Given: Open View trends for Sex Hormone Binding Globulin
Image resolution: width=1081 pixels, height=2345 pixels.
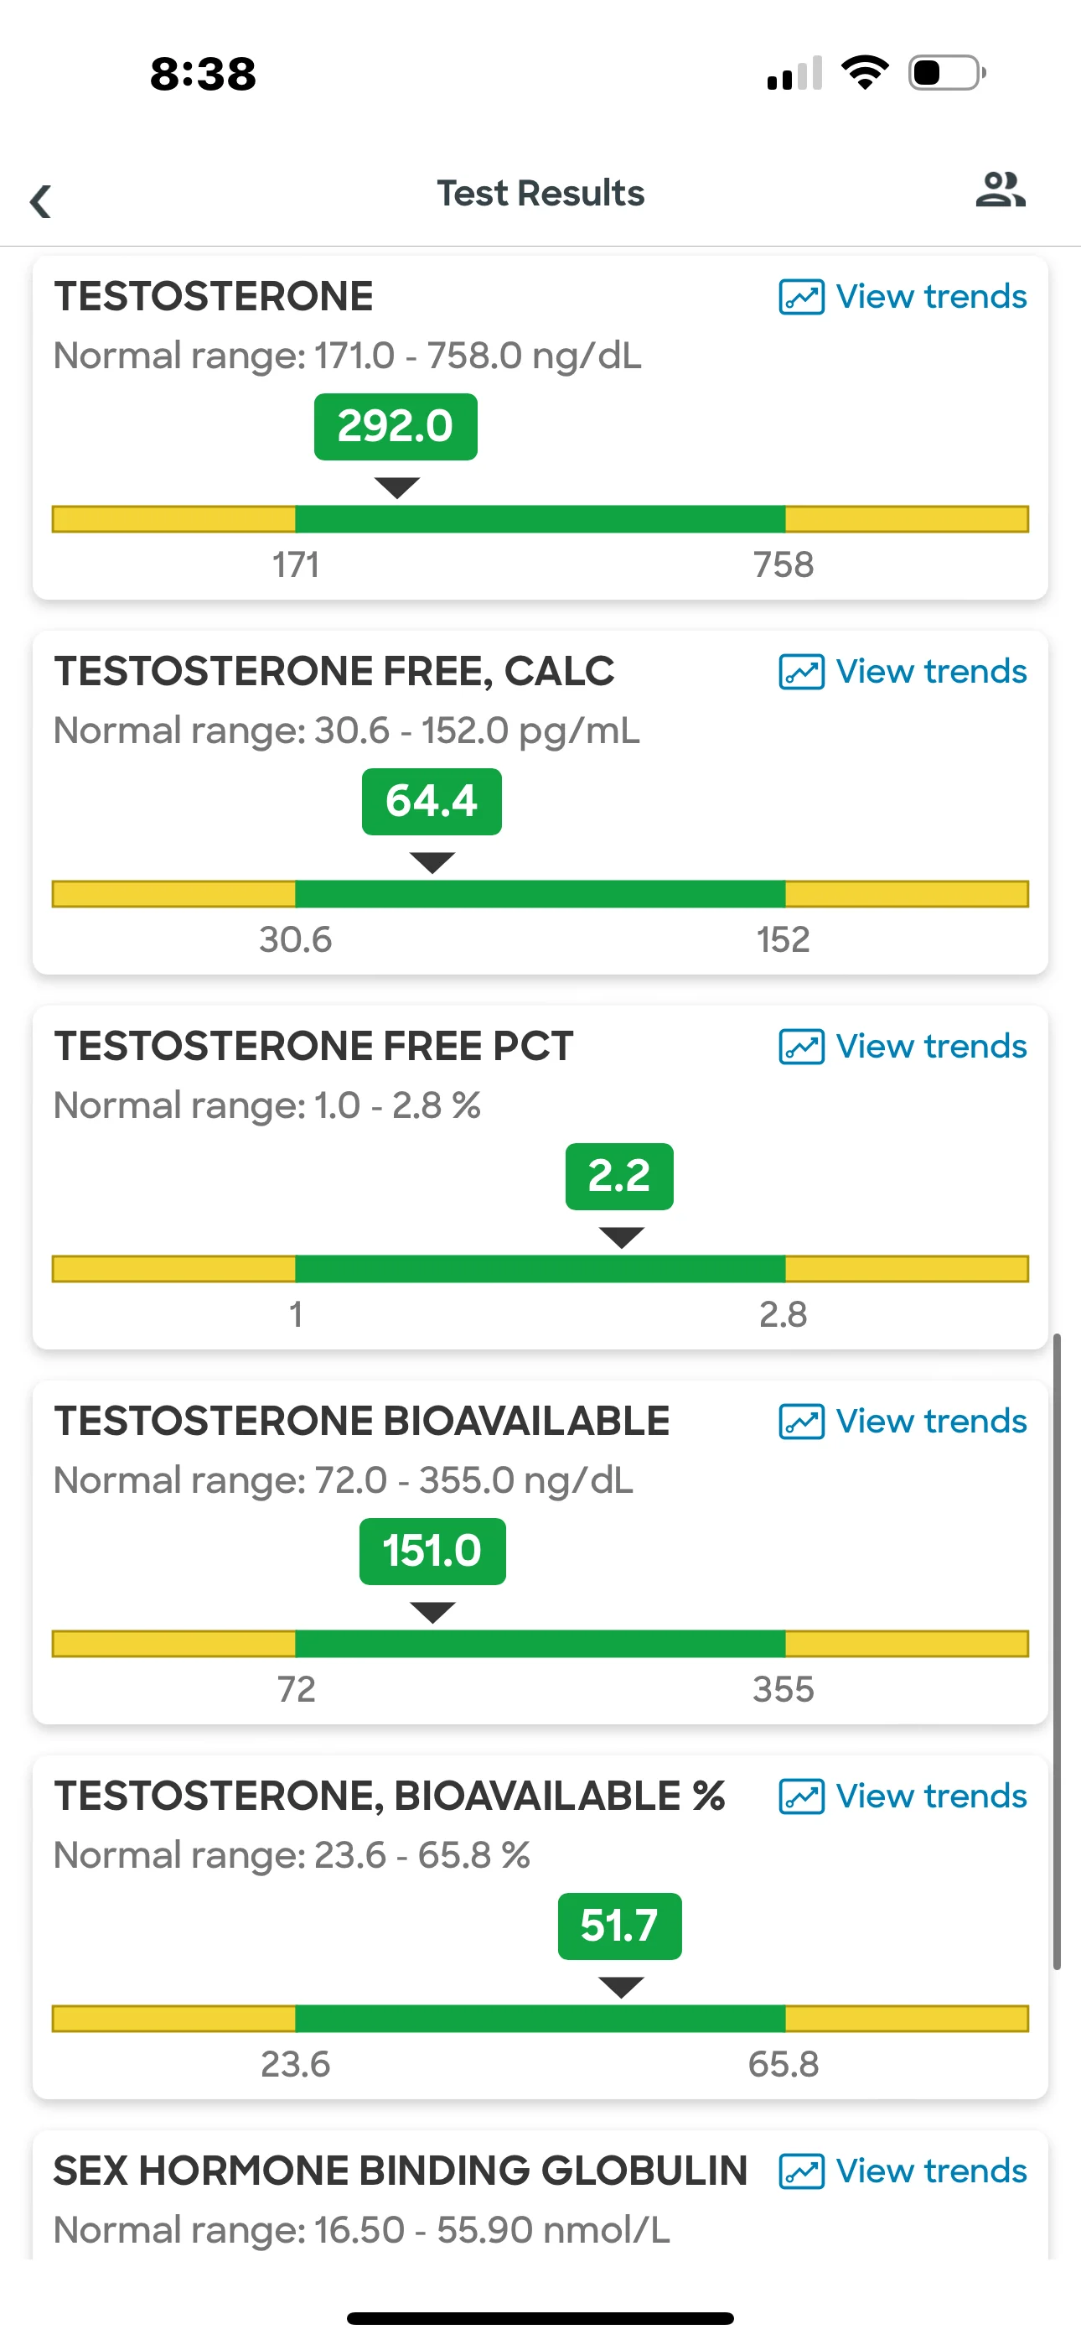Looking at the screenshot, I should [x=931, y=2172].
